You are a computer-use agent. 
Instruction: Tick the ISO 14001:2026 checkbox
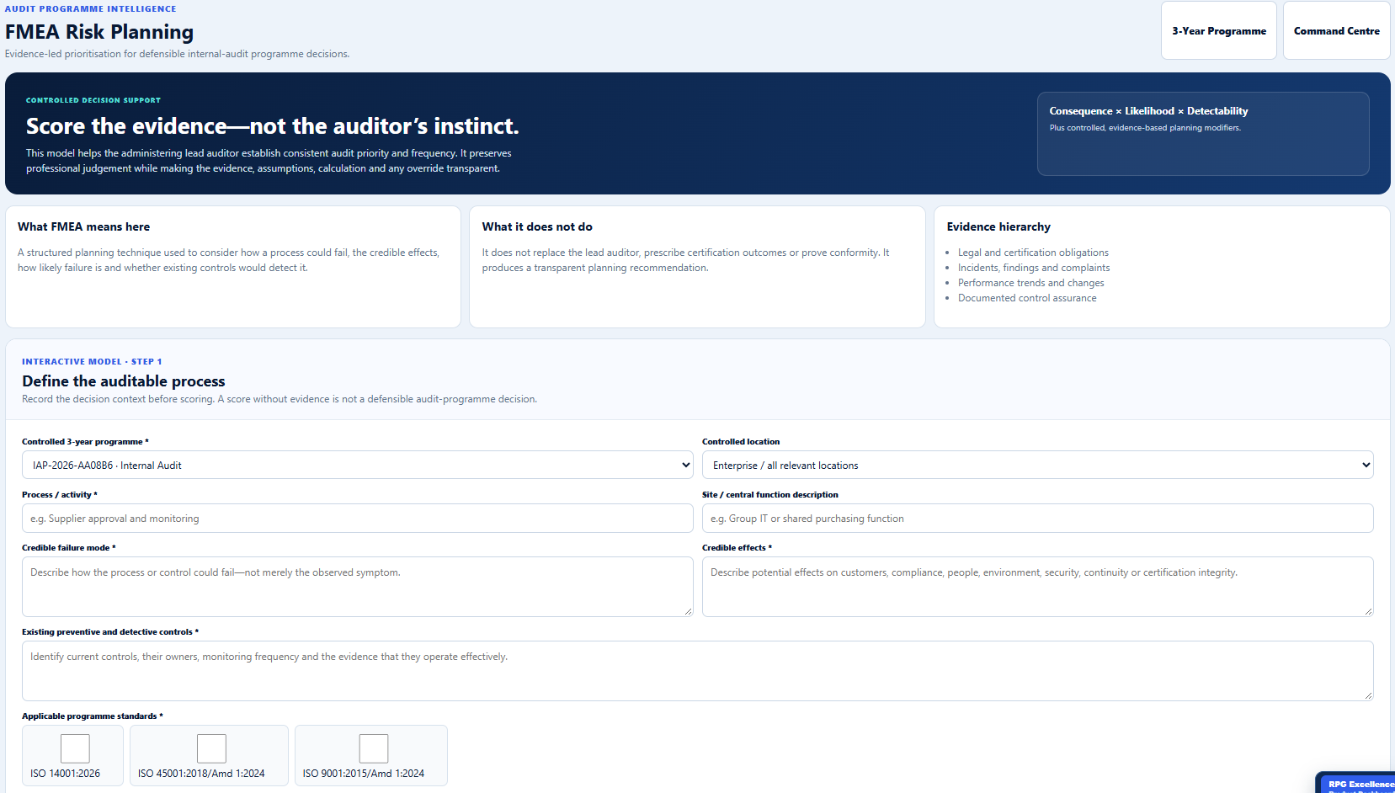(75, 748)
